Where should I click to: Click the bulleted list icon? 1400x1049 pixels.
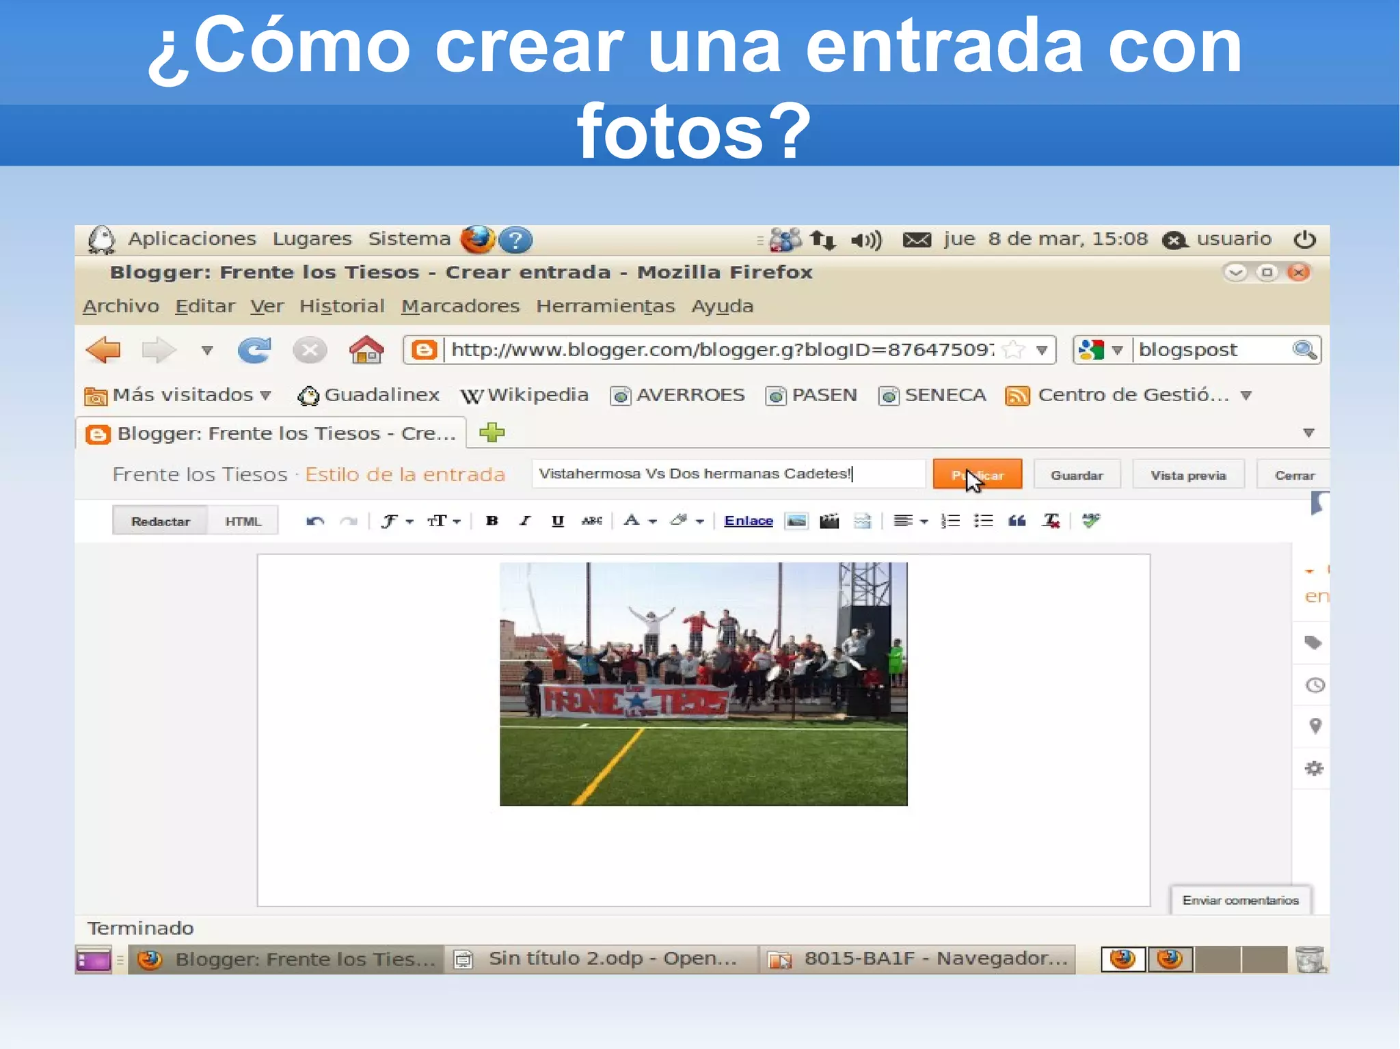pyautogui.click(x=984, y=521)
